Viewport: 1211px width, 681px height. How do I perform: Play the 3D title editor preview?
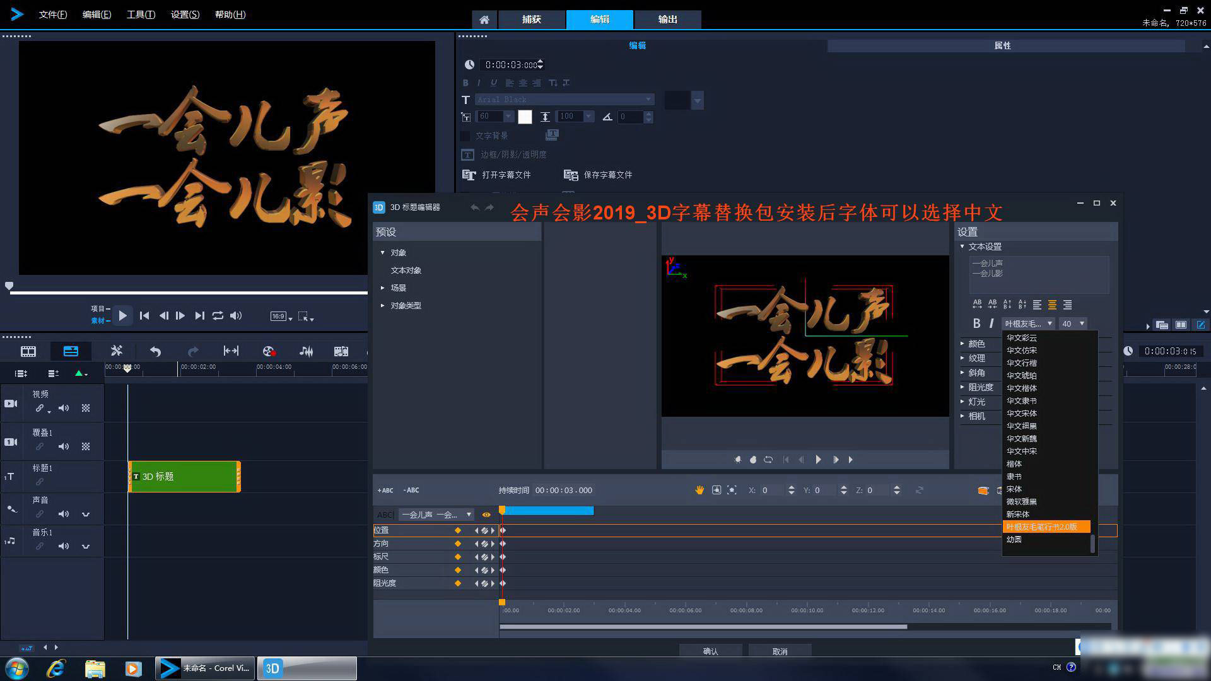point(818,460)
